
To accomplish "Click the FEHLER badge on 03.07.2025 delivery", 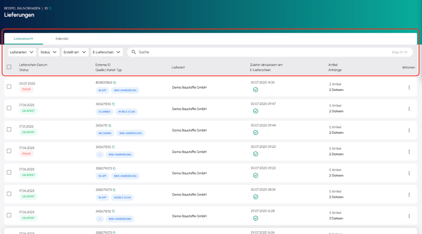I will 26,89.
